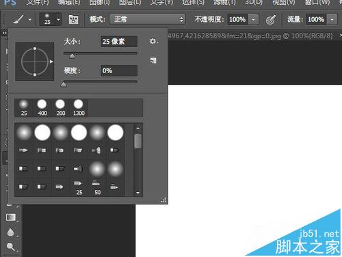Toggle pressure for opacity icon

271,20
